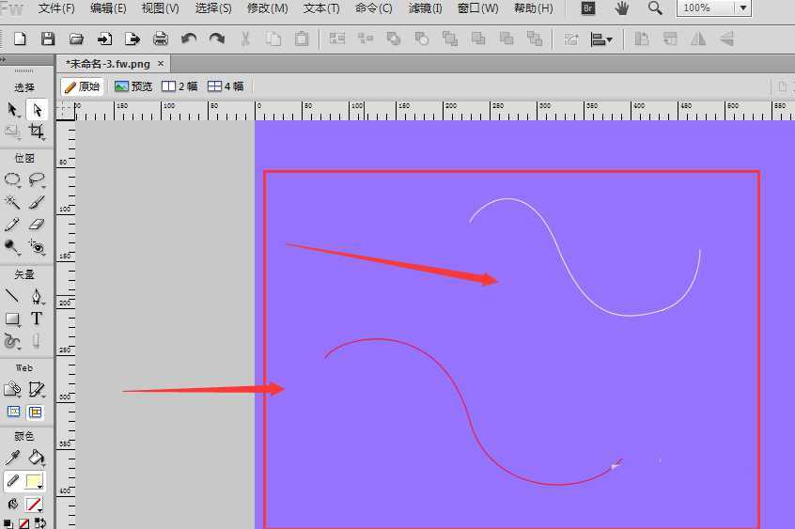This screenshot has height=529, width=795.
Task: Expand the align options dropdown arrow
Action: coord(609,40)
